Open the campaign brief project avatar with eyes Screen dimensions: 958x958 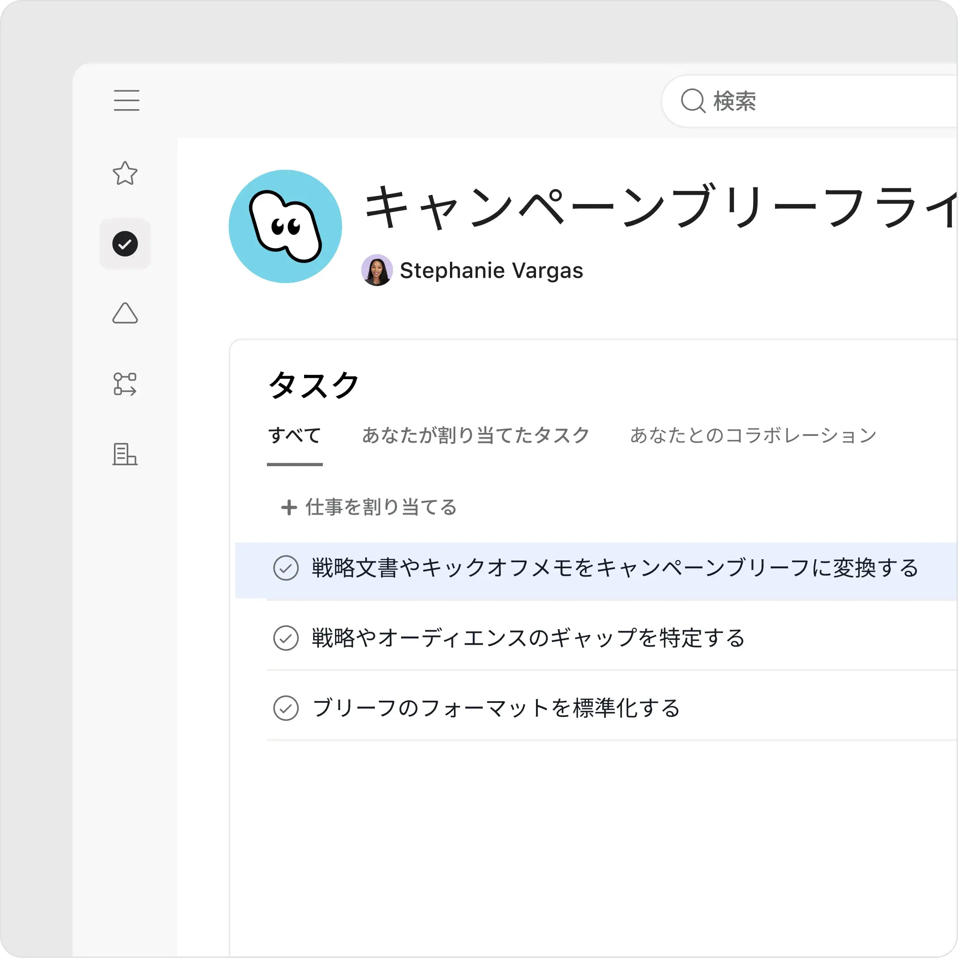pyautogui.click(x=285, y=226)
